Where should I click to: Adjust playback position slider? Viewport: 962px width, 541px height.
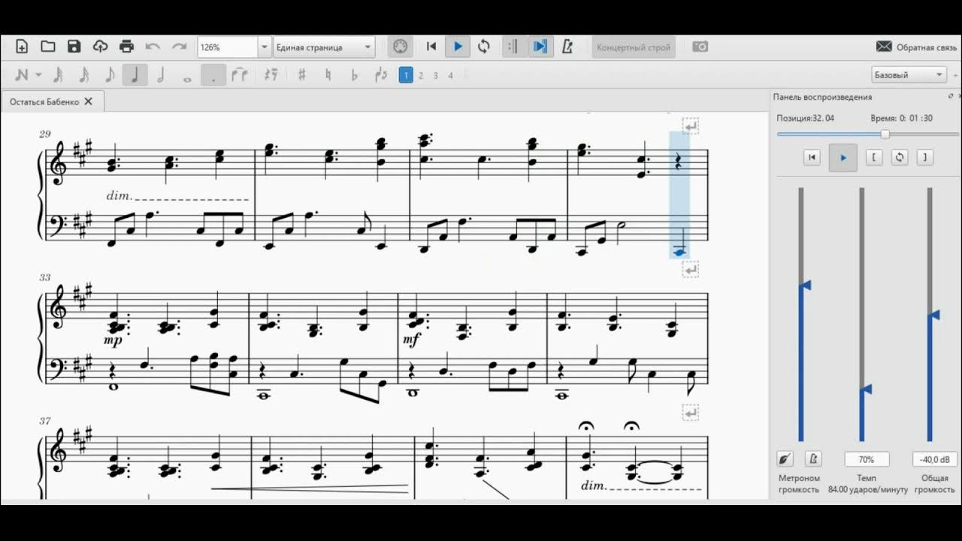(867, 134)
